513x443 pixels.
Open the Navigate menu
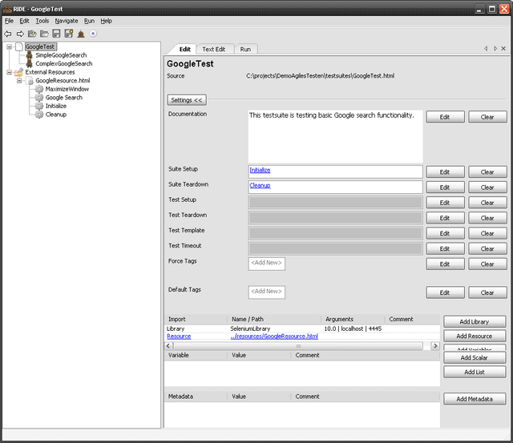(67, 21)
